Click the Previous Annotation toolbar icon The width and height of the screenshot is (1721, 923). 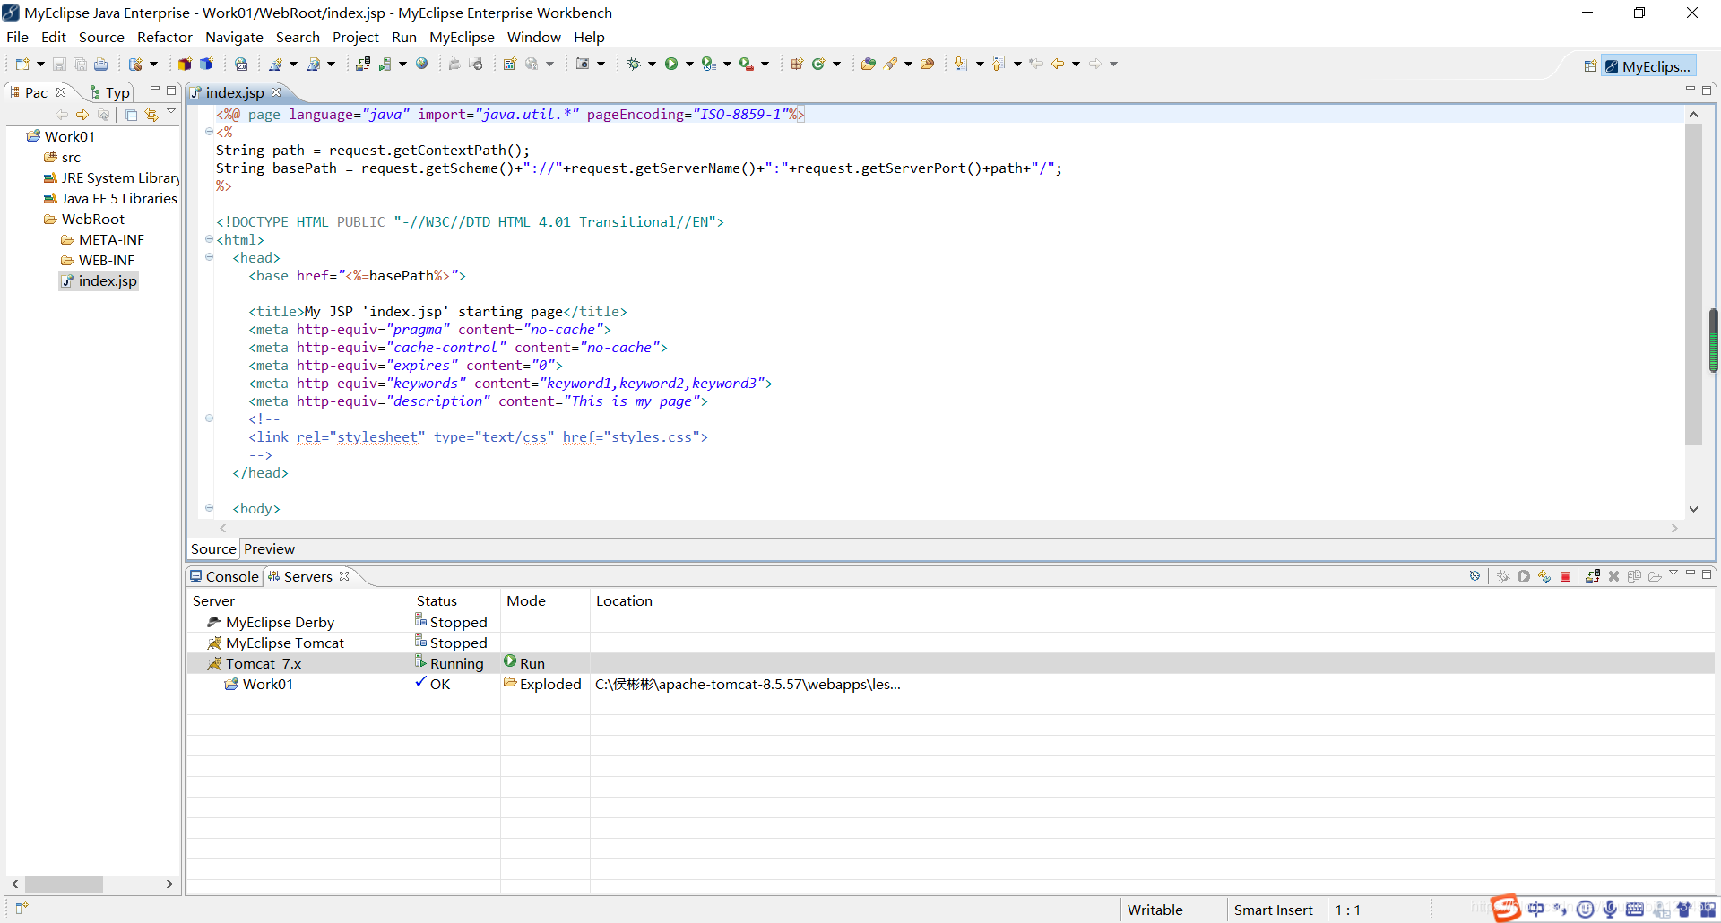coord(998,64)
